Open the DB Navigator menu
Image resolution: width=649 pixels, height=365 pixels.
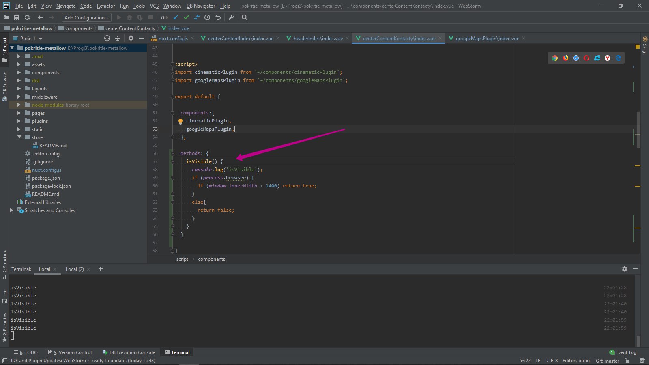pos(201,6)
